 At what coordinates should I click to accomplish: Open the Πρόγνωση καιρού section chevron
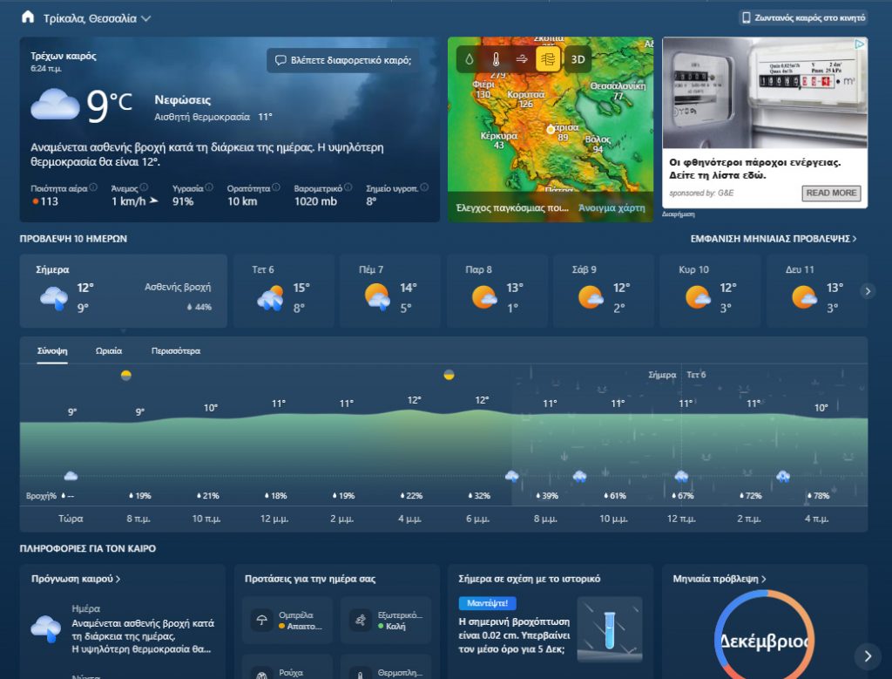coord(118,579)
